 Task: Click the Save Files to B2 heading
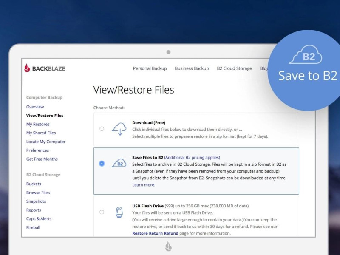coord(147,157)
